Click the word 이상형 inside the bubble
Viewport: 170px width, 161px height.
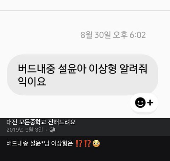point(103,69)
